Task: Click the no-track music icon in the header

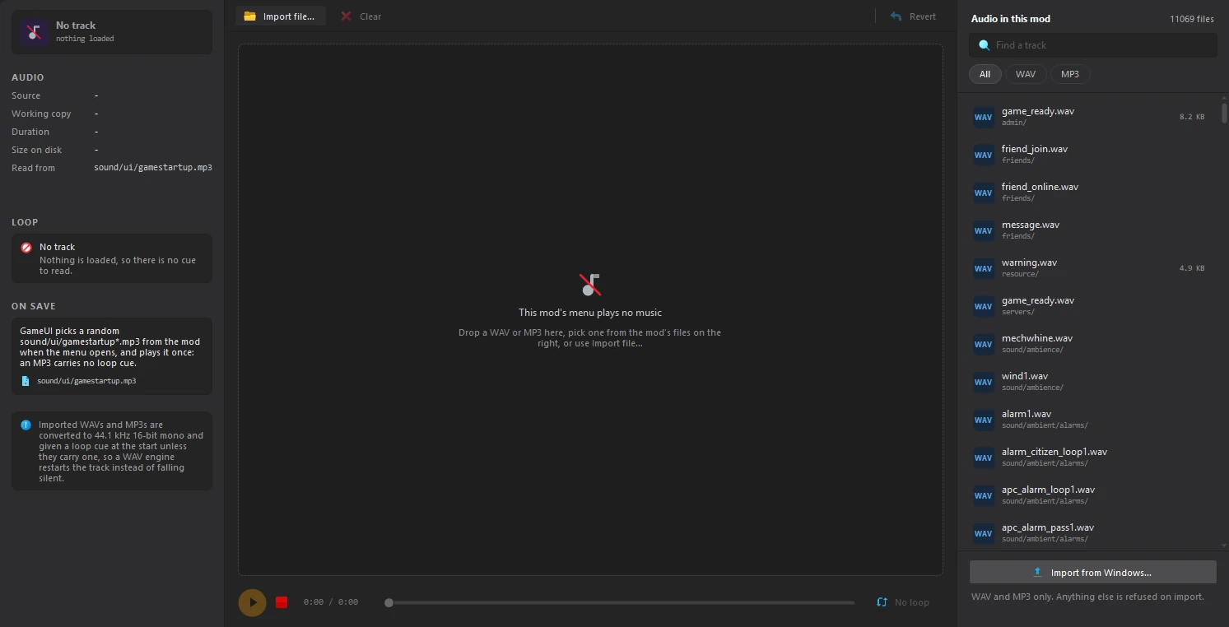Action: click(x=34, y=32)
